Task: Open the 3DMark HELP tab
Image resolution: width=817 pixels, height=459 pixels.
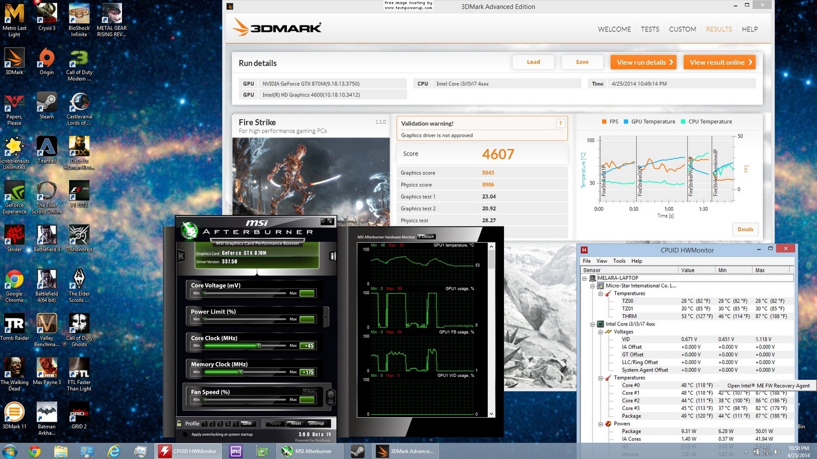Action: tap(750, 29)
